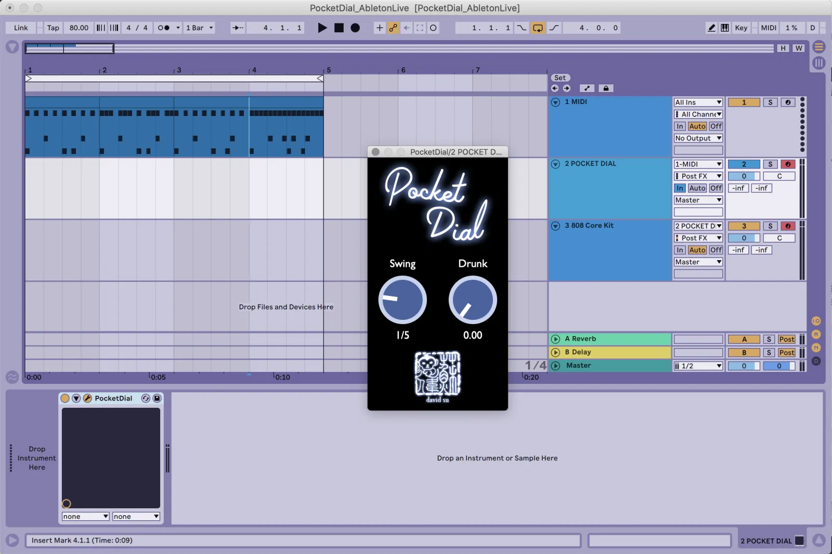The height and width of the screenshot is (554, 832).
Task: Click the Link button
Action: [21, 28]
